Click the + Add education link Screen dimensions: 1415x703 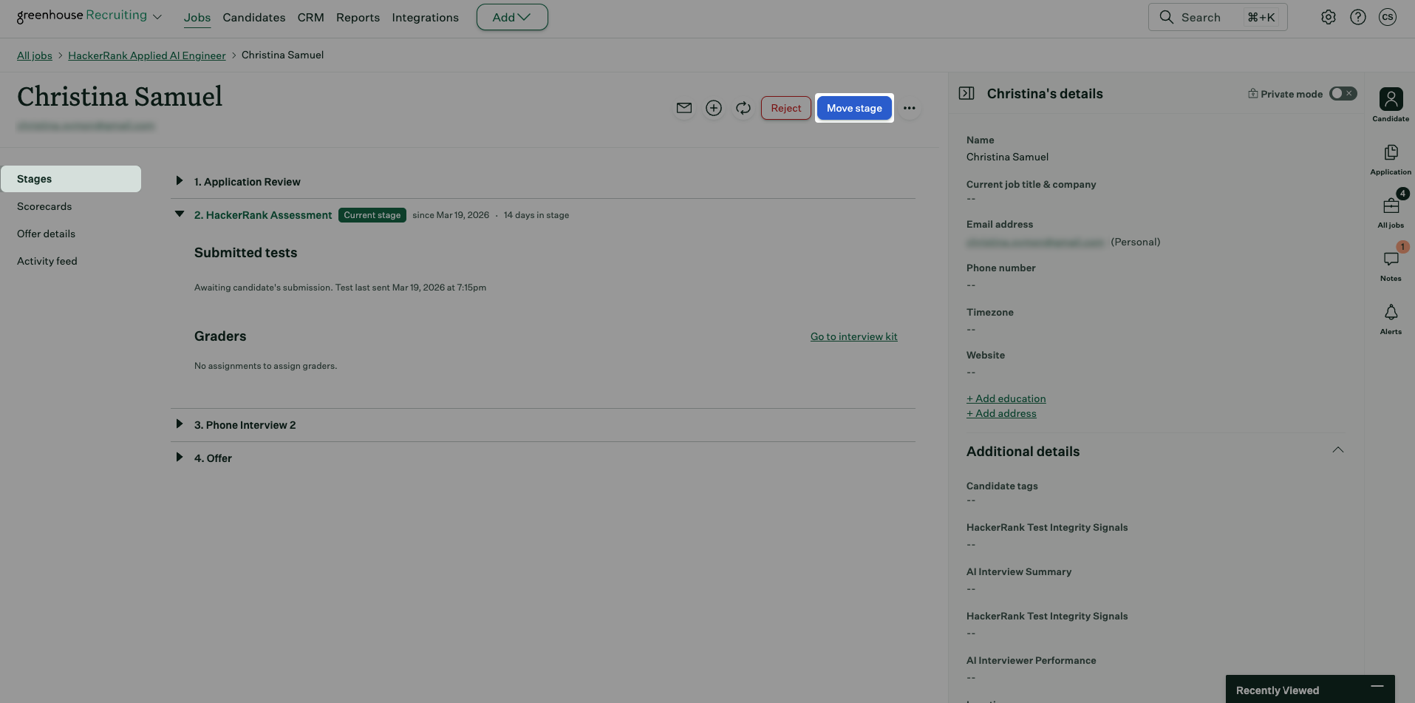pyautogui.click(x=1006, y=398)
